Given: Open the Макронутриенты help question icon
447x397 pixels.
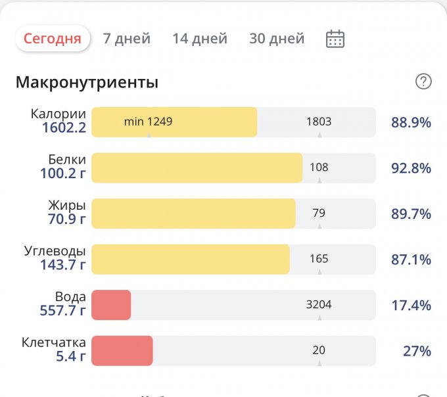Looking at the screenshot, I should point(423,82).
